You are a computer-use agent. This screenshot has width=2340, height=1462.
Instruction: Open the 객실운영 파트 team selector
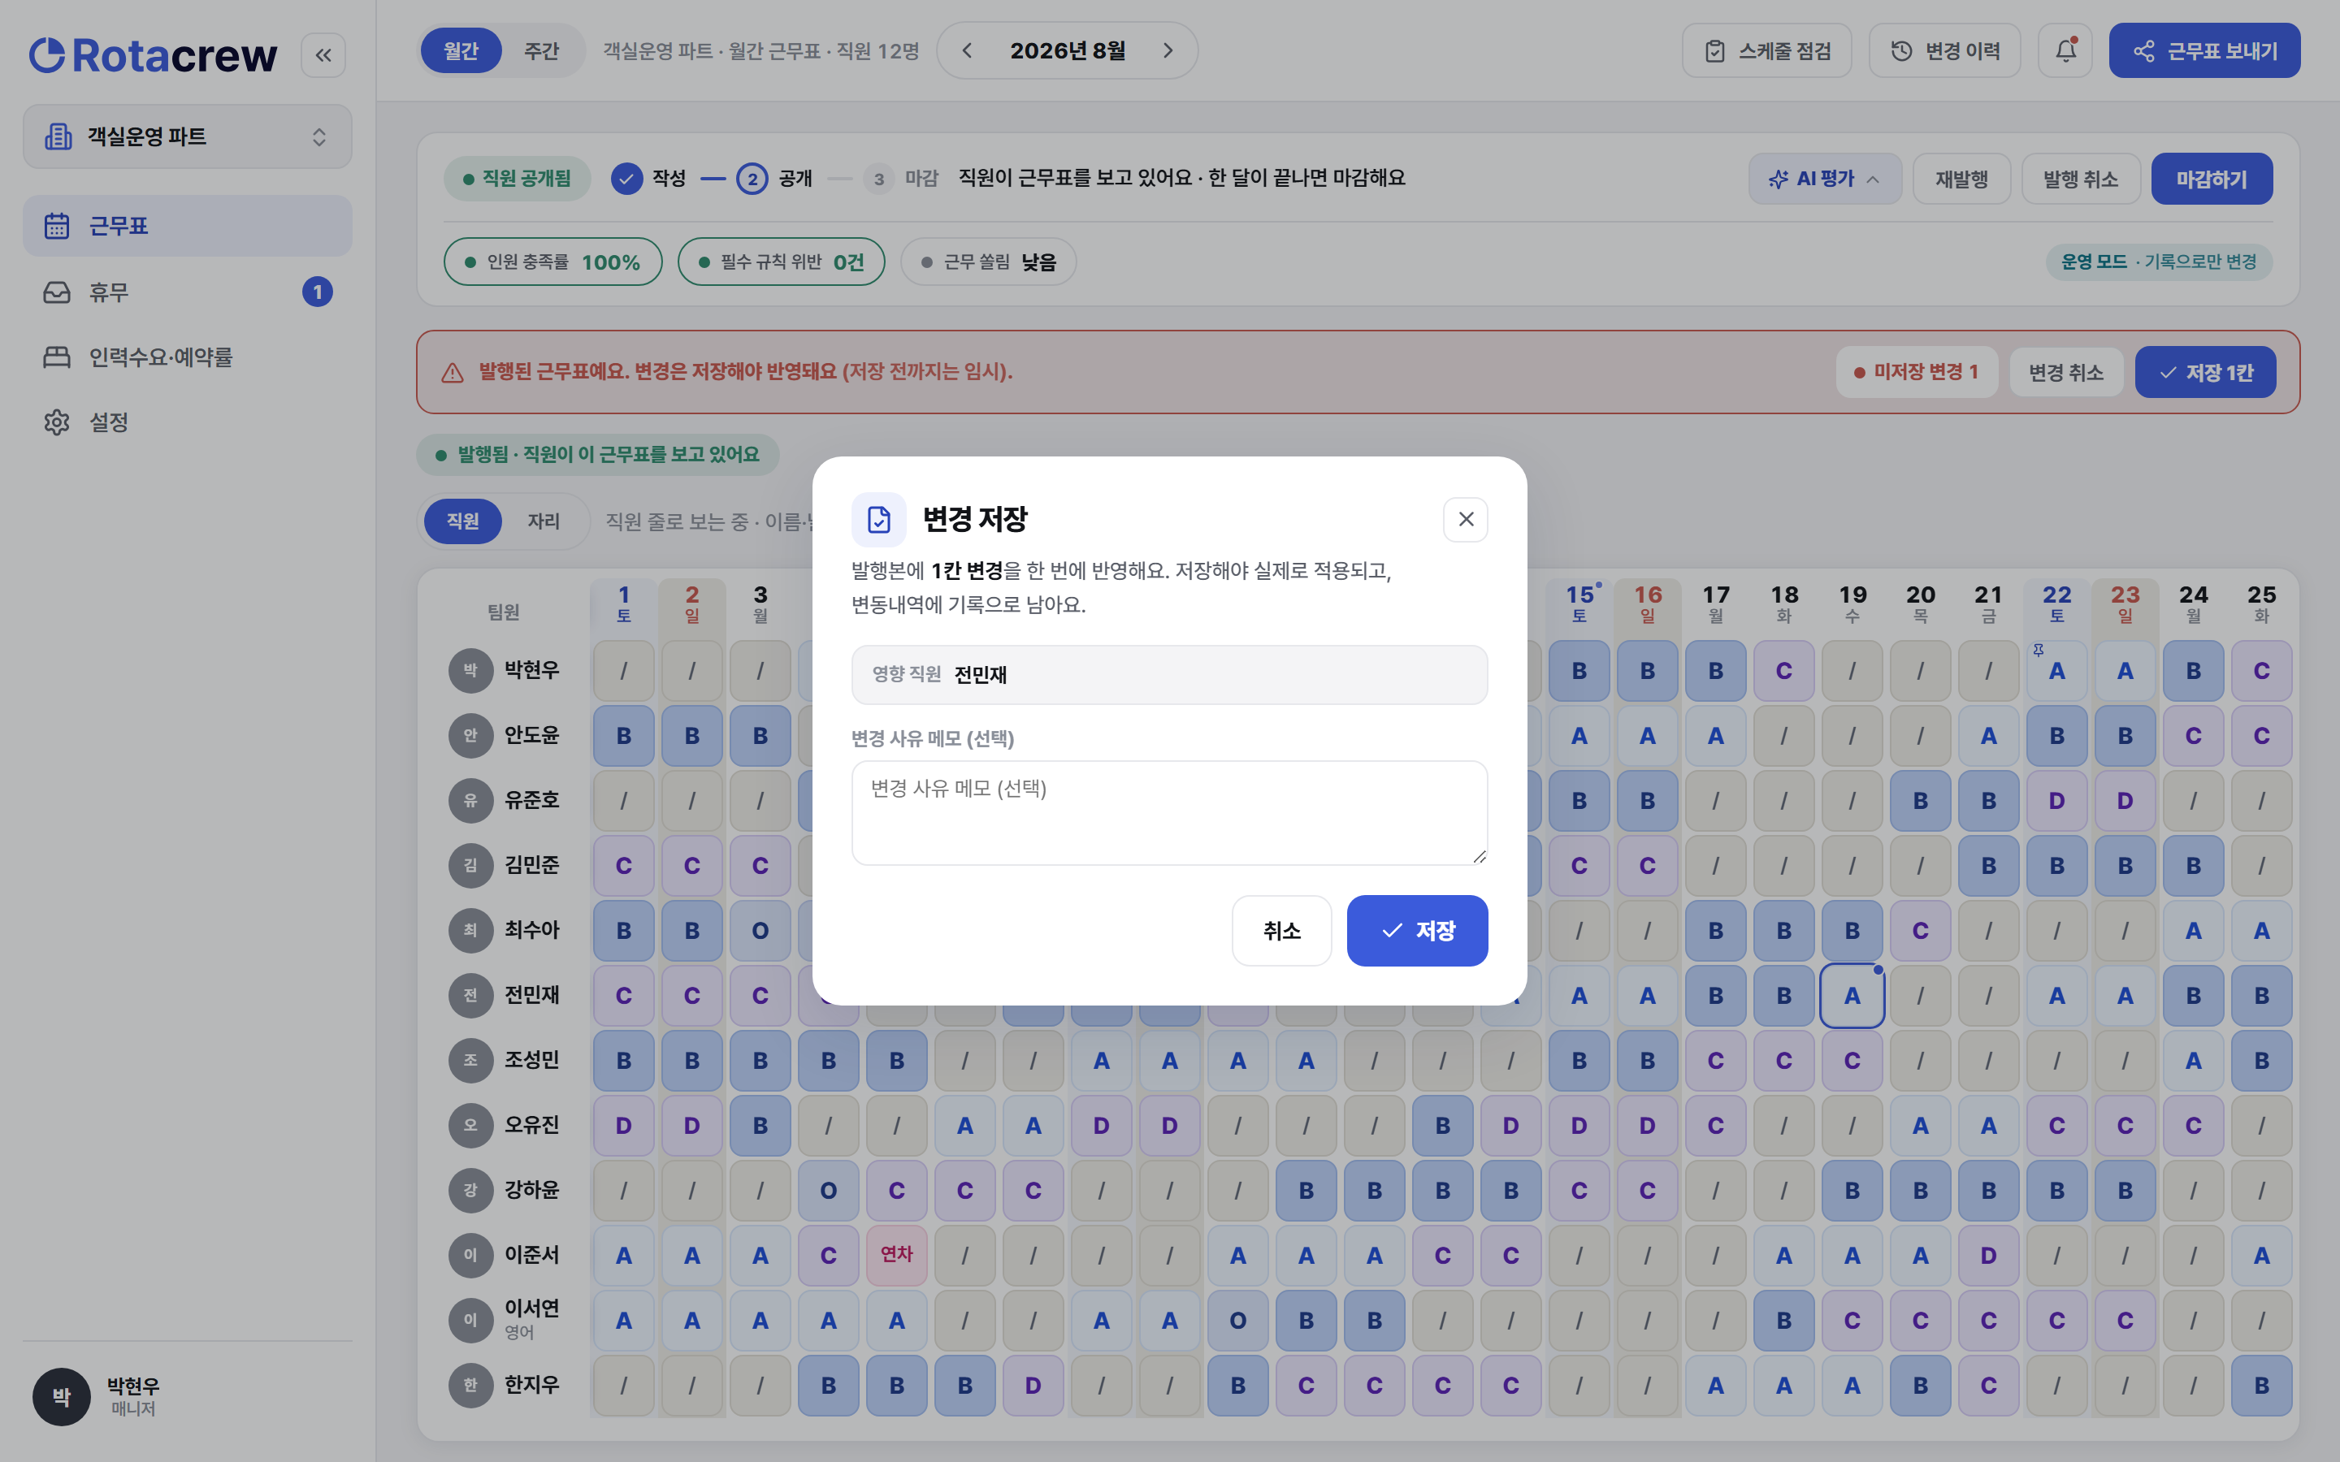[188, 136]
